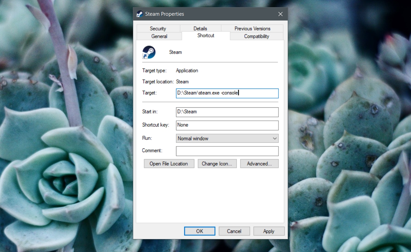
Task: Click the Cancel button
Action: [x=234, y=231]
